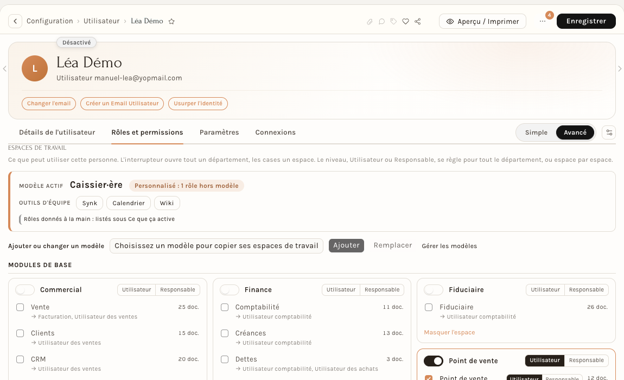This screenshot has width=624, height=380.
Task: Open the three-dots more menu
Action: (x=543, y=21)
